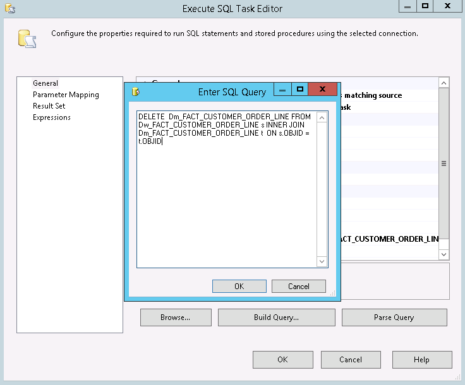The image size is (465, 385).
Task: Switch to the Result Set page
Action: [49, 106]
